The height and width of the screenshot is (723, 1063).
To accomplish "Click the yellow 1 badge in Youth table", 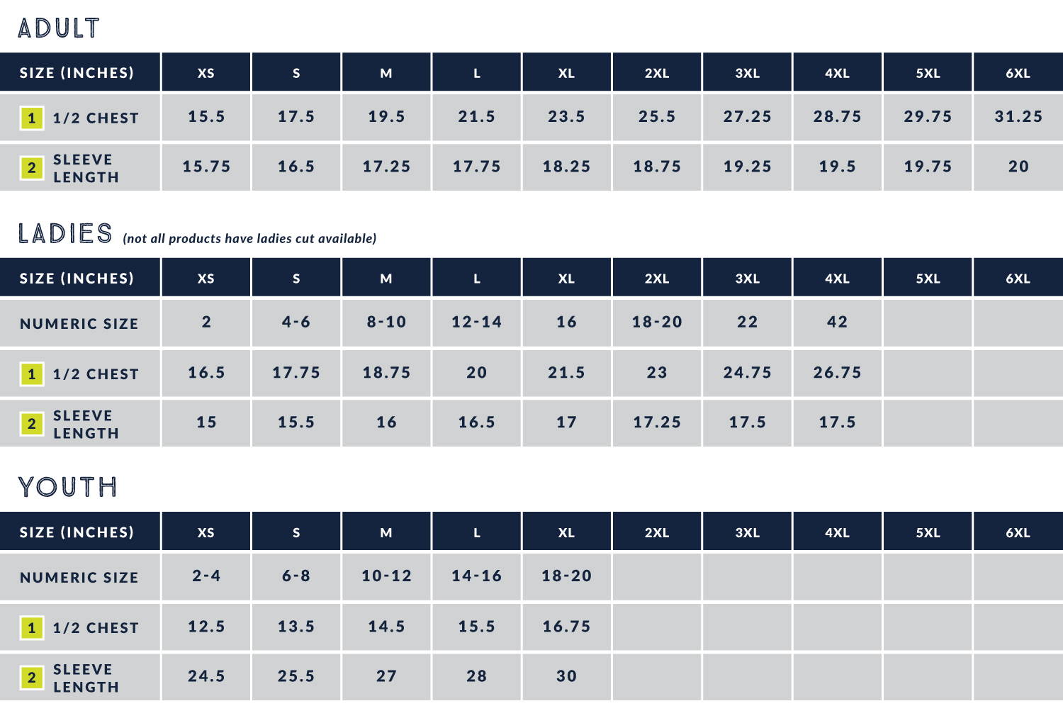I will point(31,627).
